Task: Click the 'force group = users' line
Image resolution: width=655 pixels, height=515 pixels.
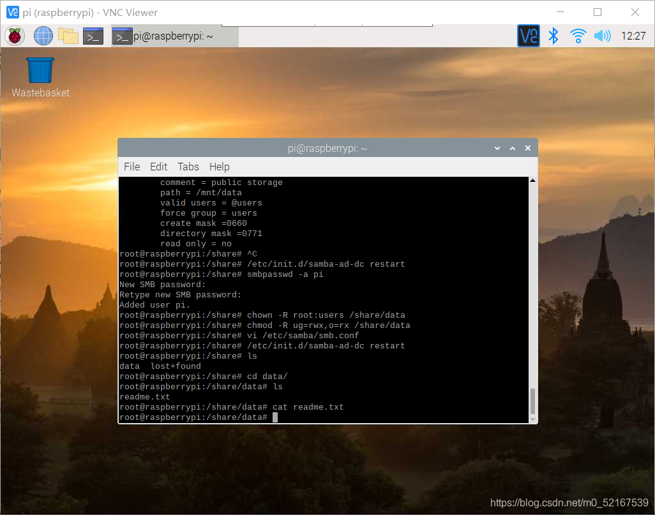Action: tap(209, 213)
